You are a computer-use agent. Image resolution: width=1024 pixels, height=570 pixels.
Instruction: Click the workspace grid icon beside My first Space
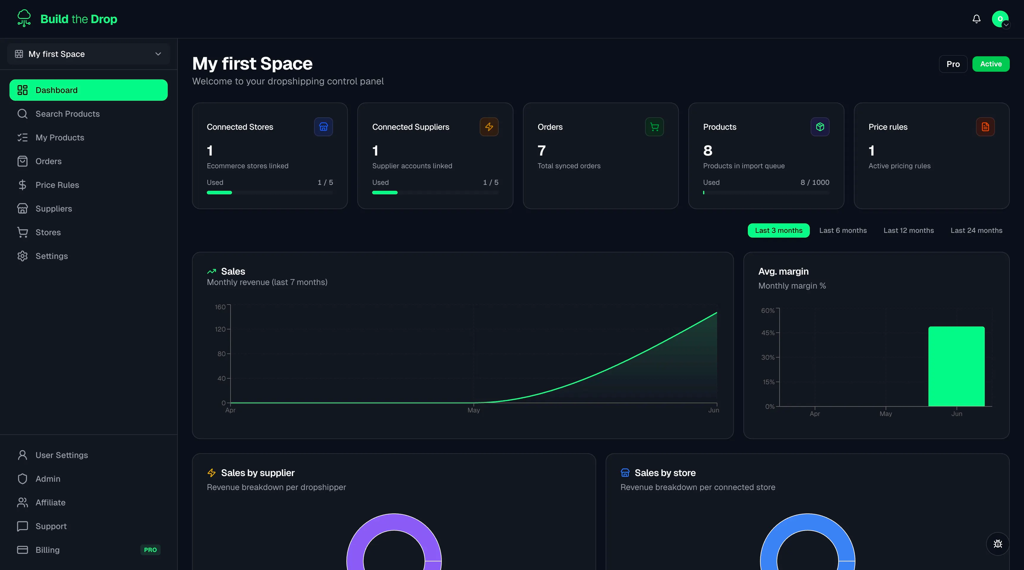pyautogui.click(x=19, y=54)
